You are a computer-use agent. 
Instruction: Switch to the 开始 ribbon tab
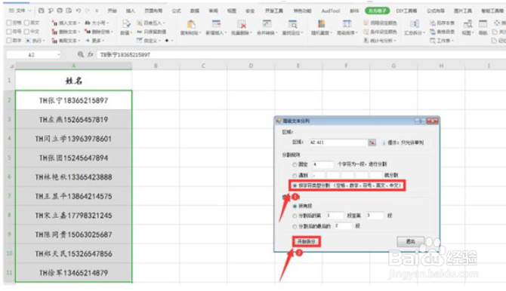point(112,11)
